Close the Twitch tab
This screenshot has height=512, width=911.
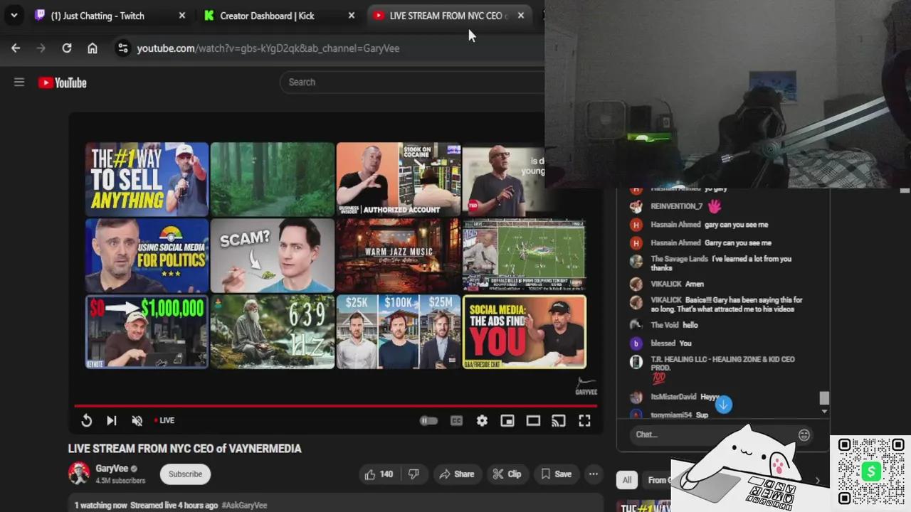[181, 15]
